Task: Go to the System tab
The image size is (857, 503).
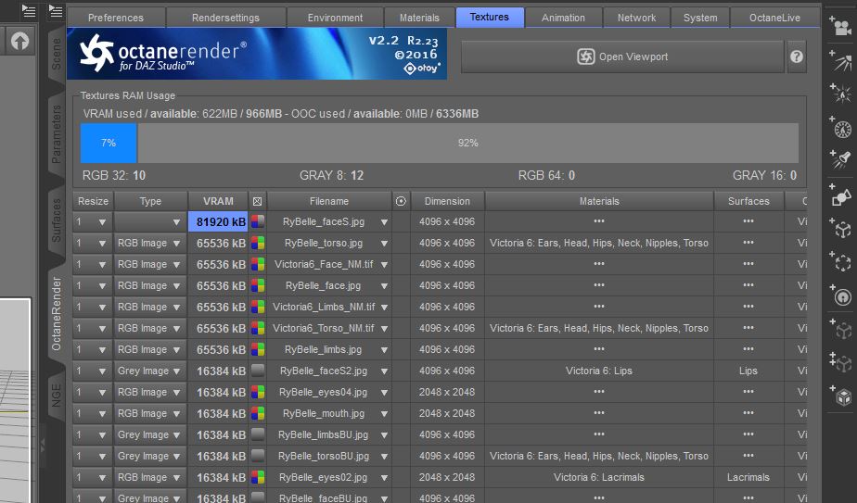Action: point(700,18)
